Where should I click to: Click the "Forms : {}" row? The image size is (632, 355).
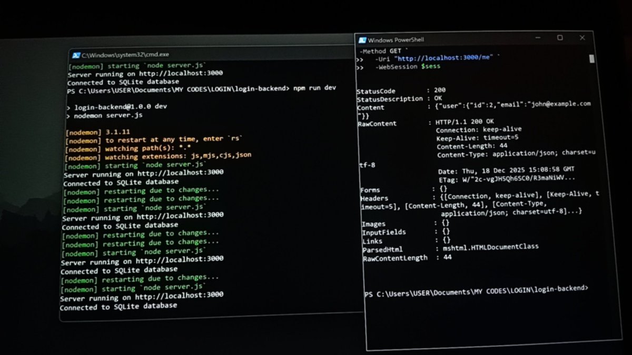pyautogui.click(x=404, y=189)
